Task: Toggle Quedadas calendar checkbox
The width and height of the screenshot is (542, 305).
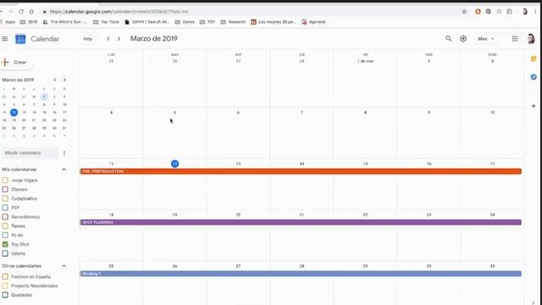Action: point(5,295)
